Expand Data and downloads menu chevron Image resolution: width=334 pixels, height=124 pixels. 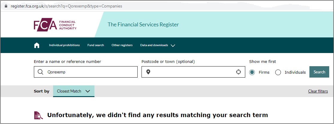click(173, 45)
